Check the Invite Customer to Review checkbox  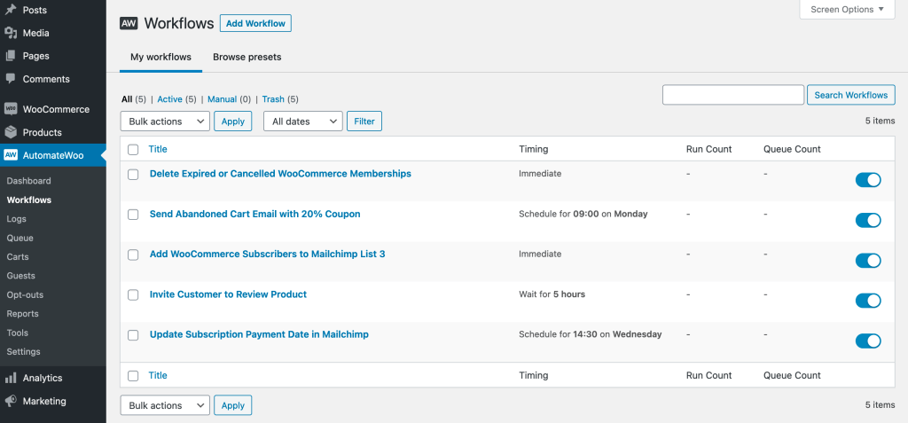coord(133,295)
